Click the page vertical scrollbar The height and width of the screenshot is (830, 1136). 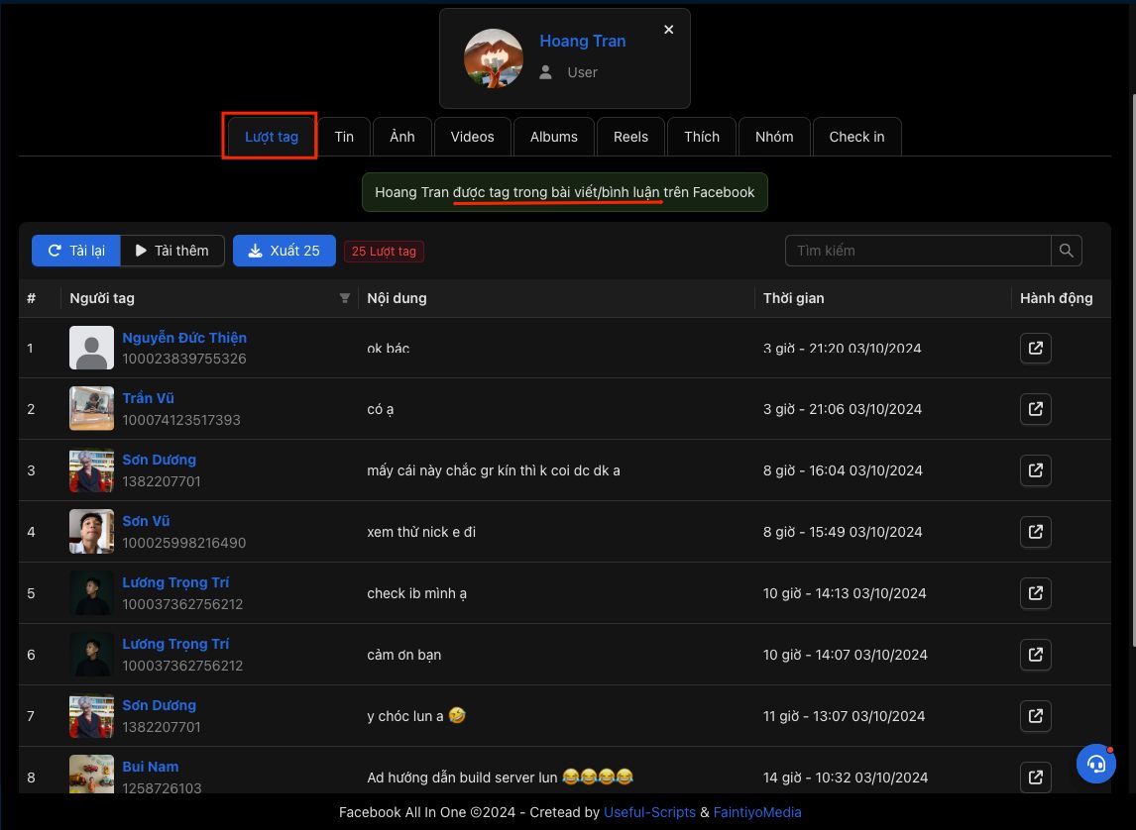[x=1133, y=369]
